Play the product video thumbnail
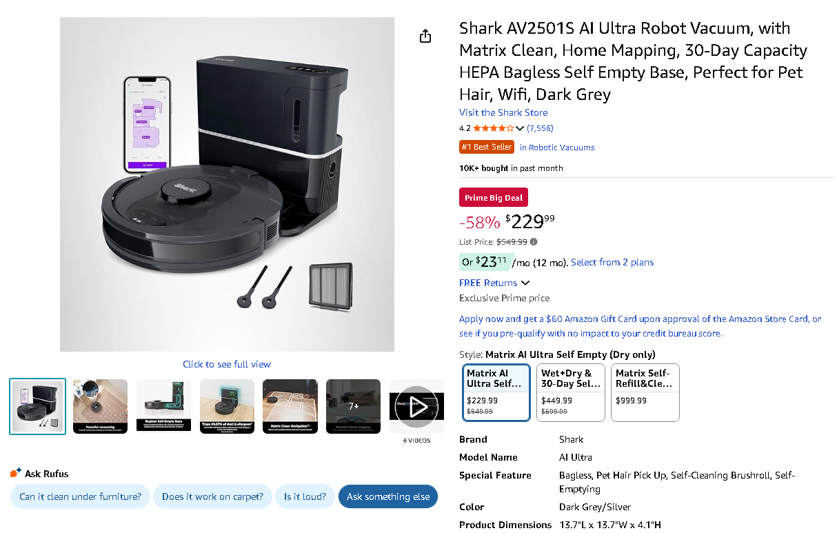The height and width of the screenshot is (533, 837). pos(416,407)
